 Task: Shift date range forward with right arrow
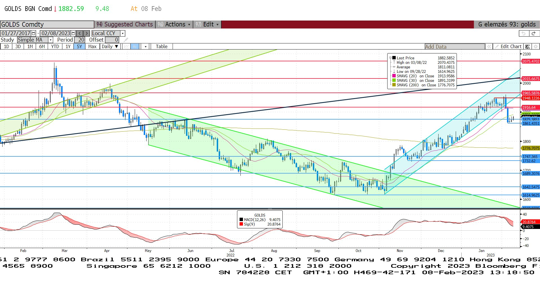click(x=87, y=33)
